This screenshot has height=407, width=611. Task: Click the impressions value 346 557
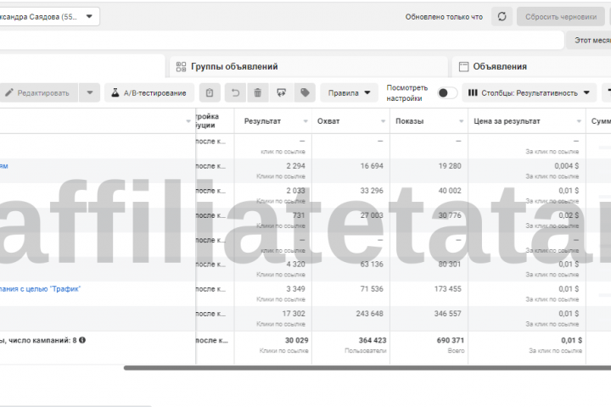coord(448,314)
